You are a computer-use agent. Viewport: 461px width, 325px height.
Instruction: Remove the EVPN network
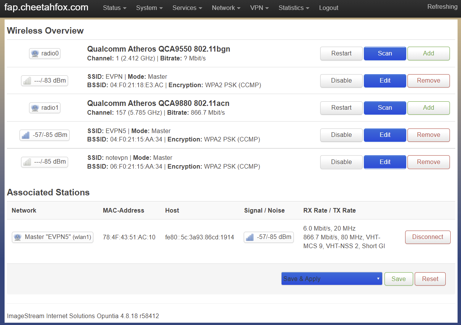coord(428,81)
